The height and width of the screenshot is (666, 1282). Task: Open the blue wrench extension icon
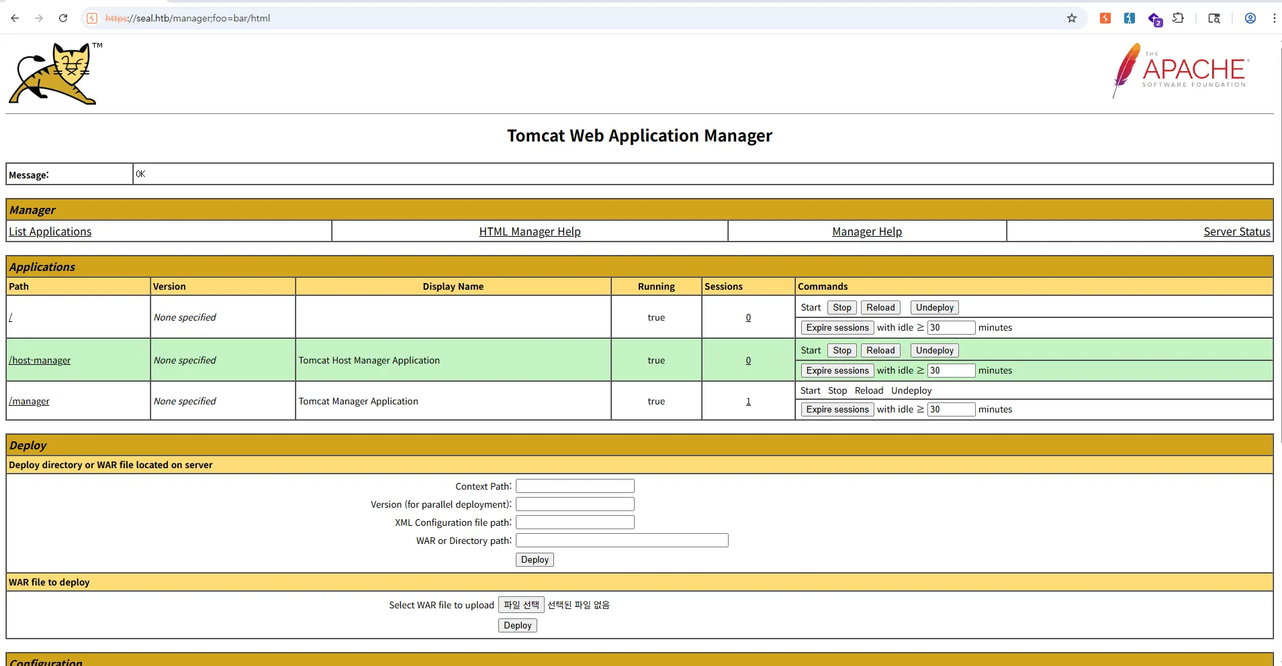(x=1130, y=18)
